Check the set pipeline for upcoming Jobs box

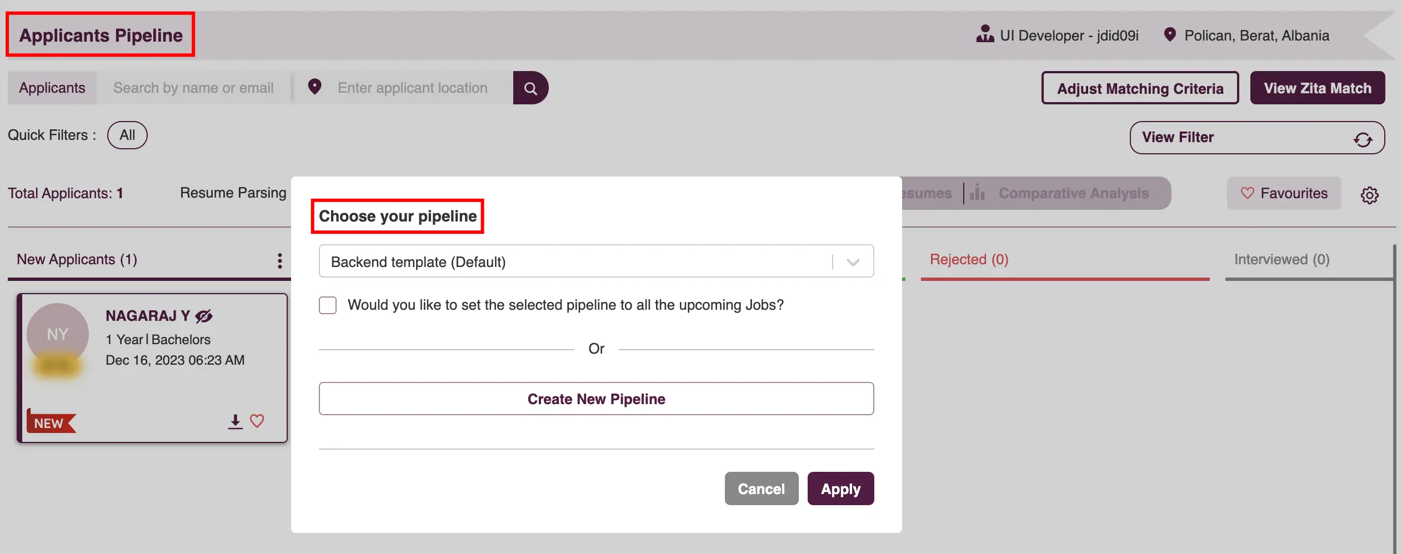pos(328,305)
